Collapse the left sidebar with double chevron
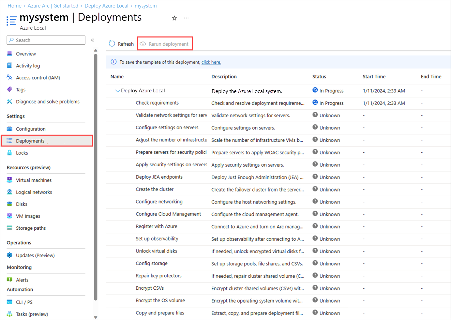The width and height of the screenshot is (451, 320). [x=92, y=40]
